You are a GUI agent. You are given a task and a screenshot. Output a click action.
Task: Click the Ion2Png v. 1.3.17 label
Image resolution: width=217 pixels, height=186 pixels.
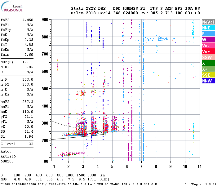(201, 184)
